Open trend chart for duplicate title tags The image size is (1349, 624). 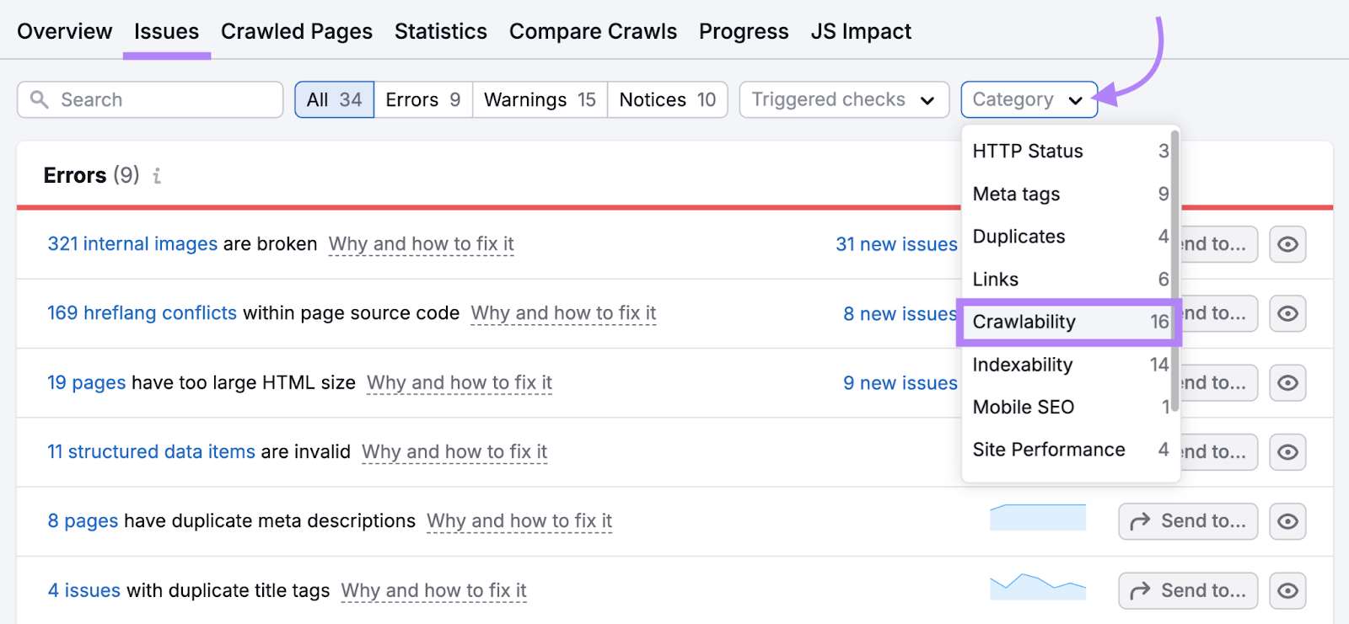1038,587
